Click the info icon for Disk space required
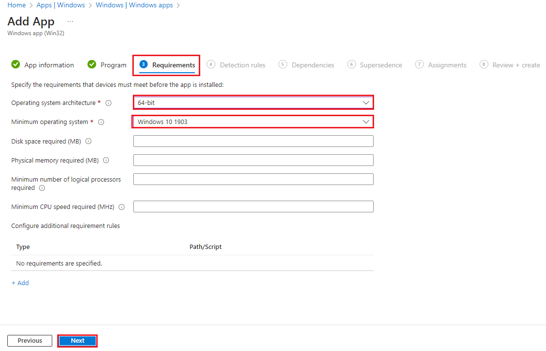This screenshot has width=546, height=351. click(x=88, y=141)
